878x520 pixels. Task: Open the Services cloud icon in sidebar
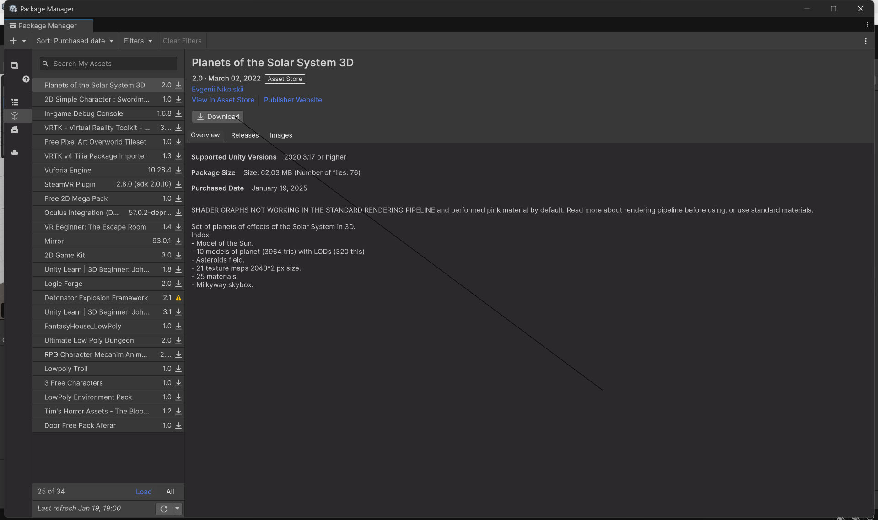pos(15,152)
